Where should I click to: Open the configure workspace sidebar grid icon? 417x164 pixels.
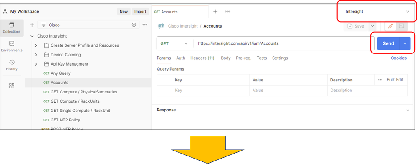12,86
